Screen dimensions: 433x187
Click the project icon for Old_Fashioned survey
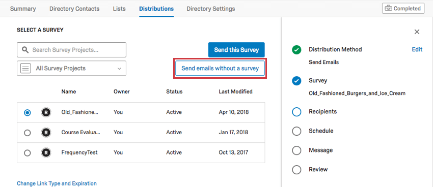tap(46, 112)
